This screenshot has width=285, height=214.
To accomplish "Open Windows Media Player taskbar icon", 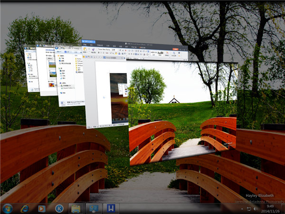I will (x=42, y=208).
